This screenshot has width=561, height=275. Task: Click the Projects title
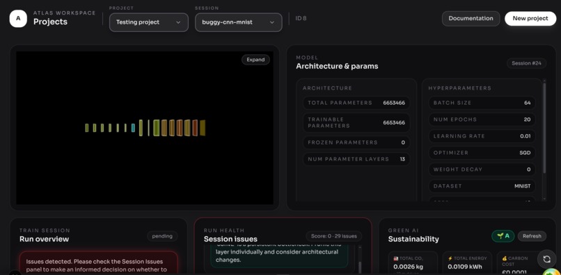click(x=50, y=22)
